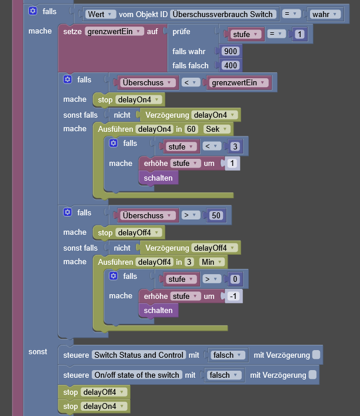Open stufe variable dropdown in prüfe condition

click(246, 34)
